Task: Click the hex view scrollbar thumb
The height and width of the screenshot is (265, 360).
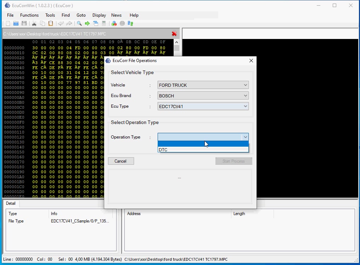Action: 176,48
